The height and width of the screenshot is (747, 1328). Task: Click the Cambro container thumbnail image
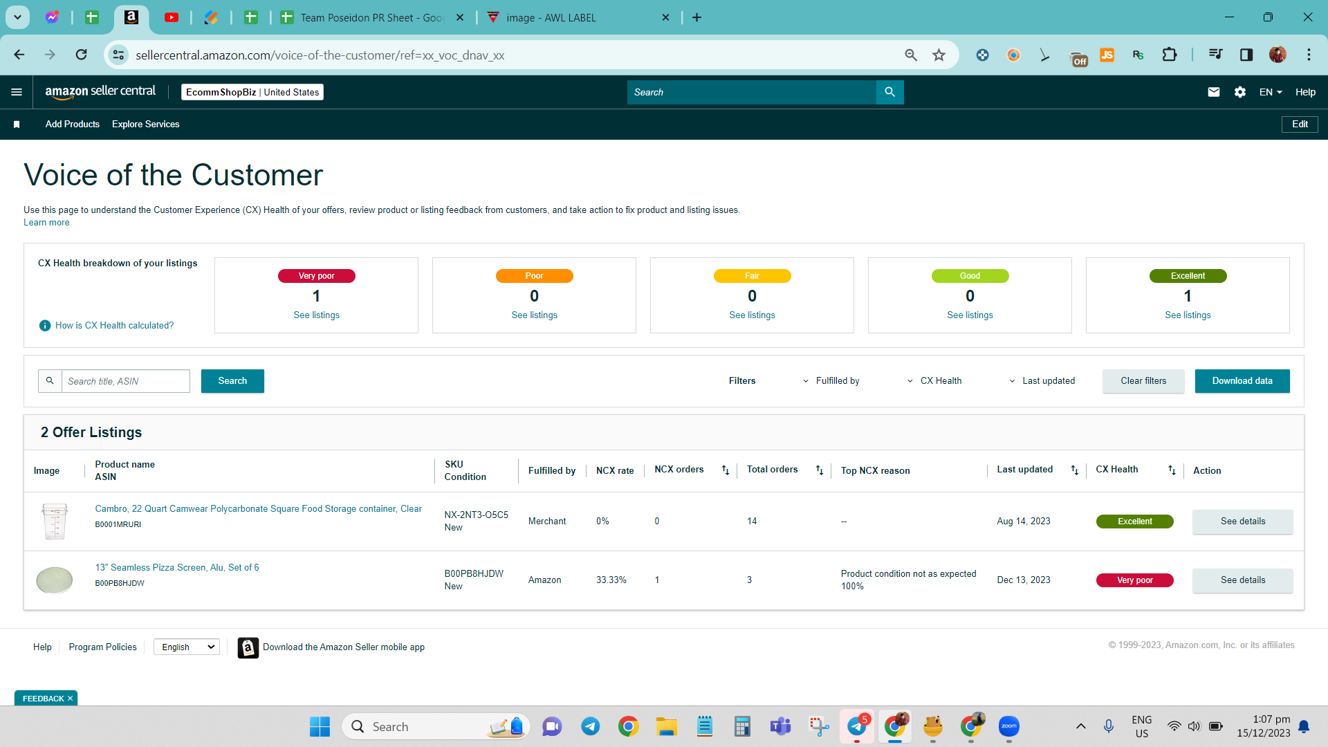pos(55,522)
